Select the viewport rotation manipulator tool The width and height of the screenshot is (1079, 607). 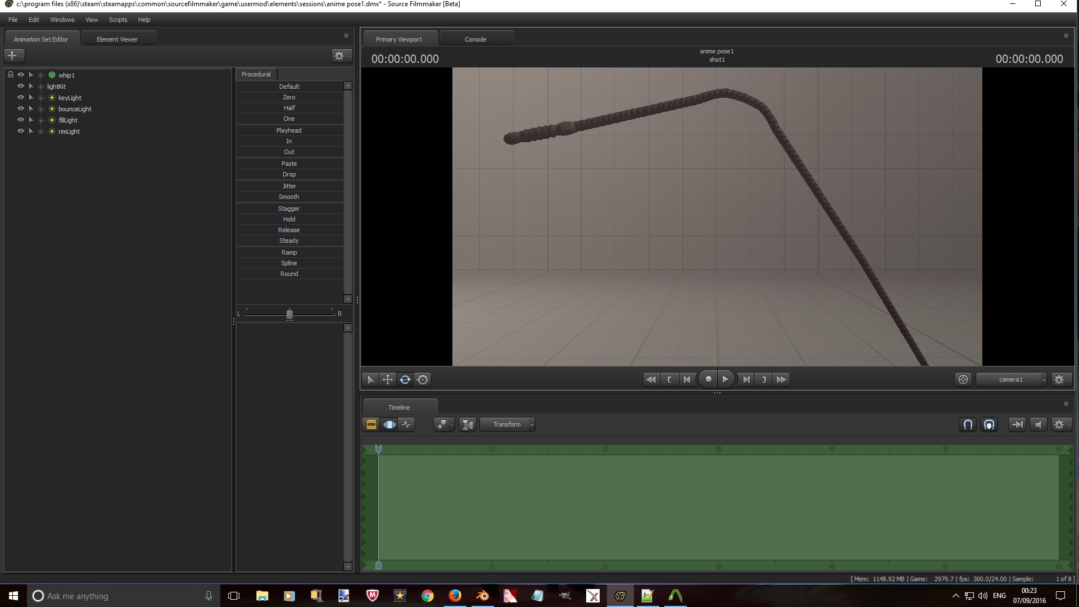[x=405, y=379]
